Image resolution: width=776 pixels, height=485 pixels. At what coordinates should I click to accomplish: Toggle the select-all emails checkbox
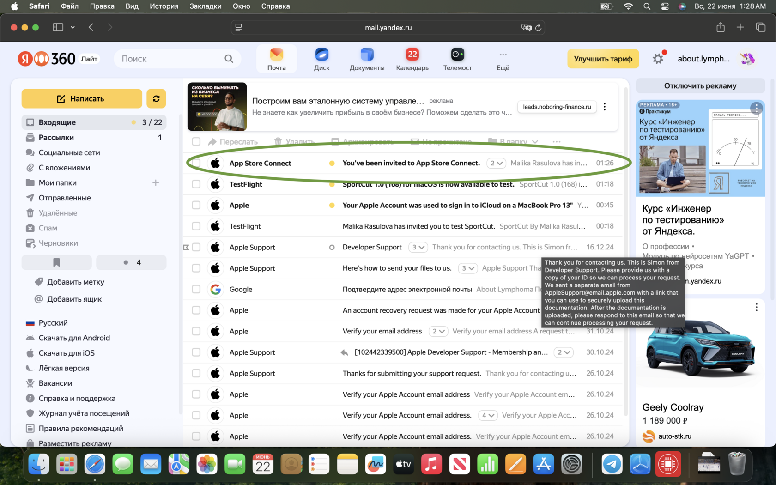pyautogui.click(x=196, y=142)
